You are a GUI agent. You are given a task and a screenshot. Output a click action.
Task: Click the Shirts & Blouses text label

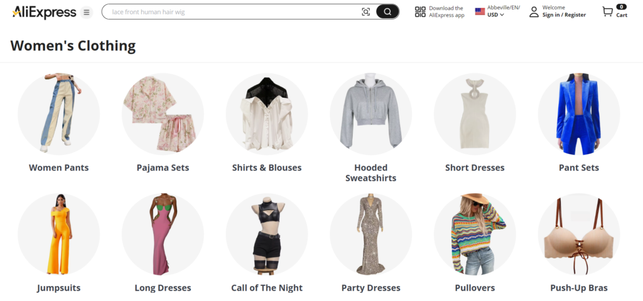[x=267, y=167]
